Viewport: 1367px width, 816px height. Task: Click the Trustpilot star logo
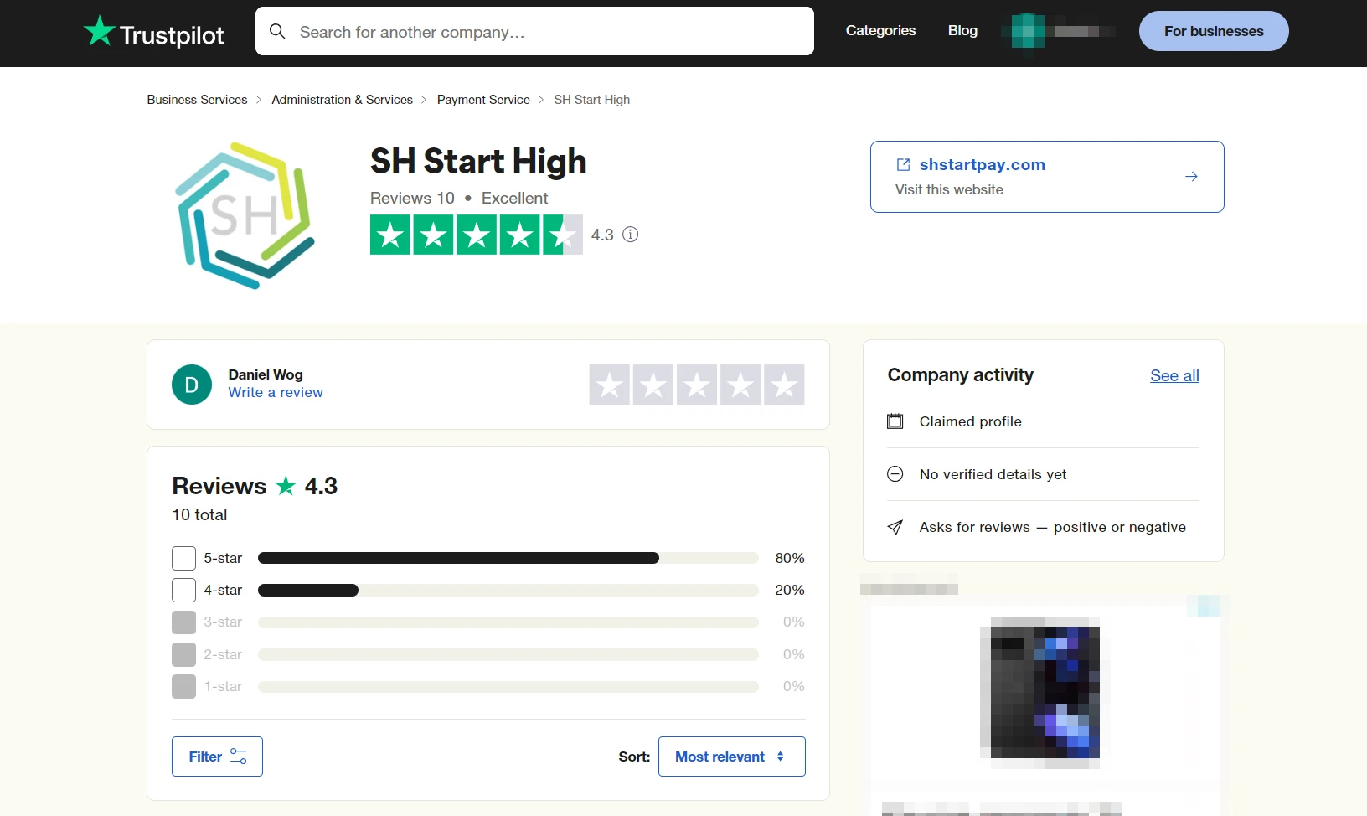(100, 31)
